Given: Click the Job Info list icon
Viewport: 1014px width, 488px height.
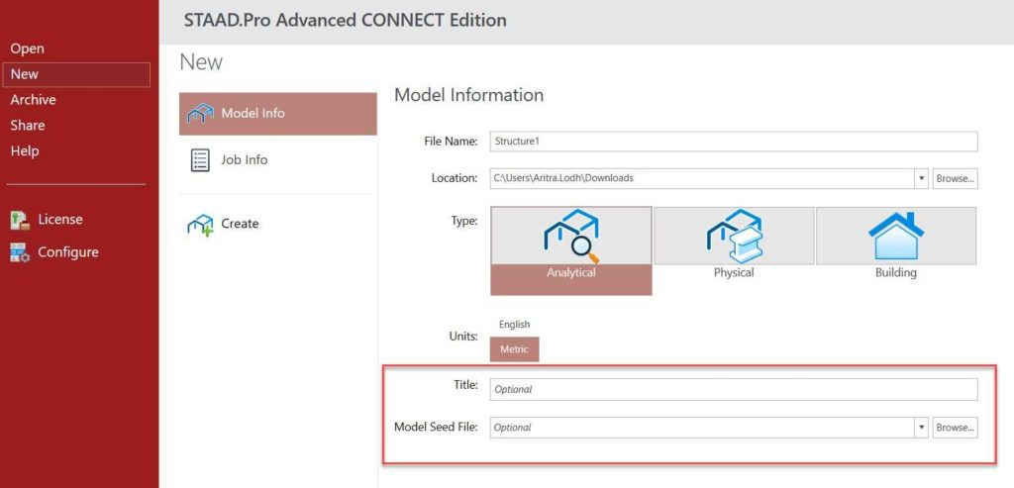Looking at the screenshot, I should coord(200,159).
